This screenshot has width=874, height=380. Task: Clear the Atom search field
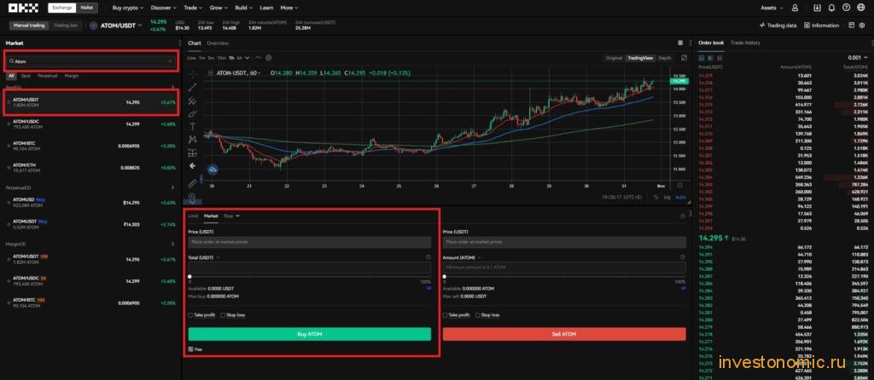click(170, 61)
